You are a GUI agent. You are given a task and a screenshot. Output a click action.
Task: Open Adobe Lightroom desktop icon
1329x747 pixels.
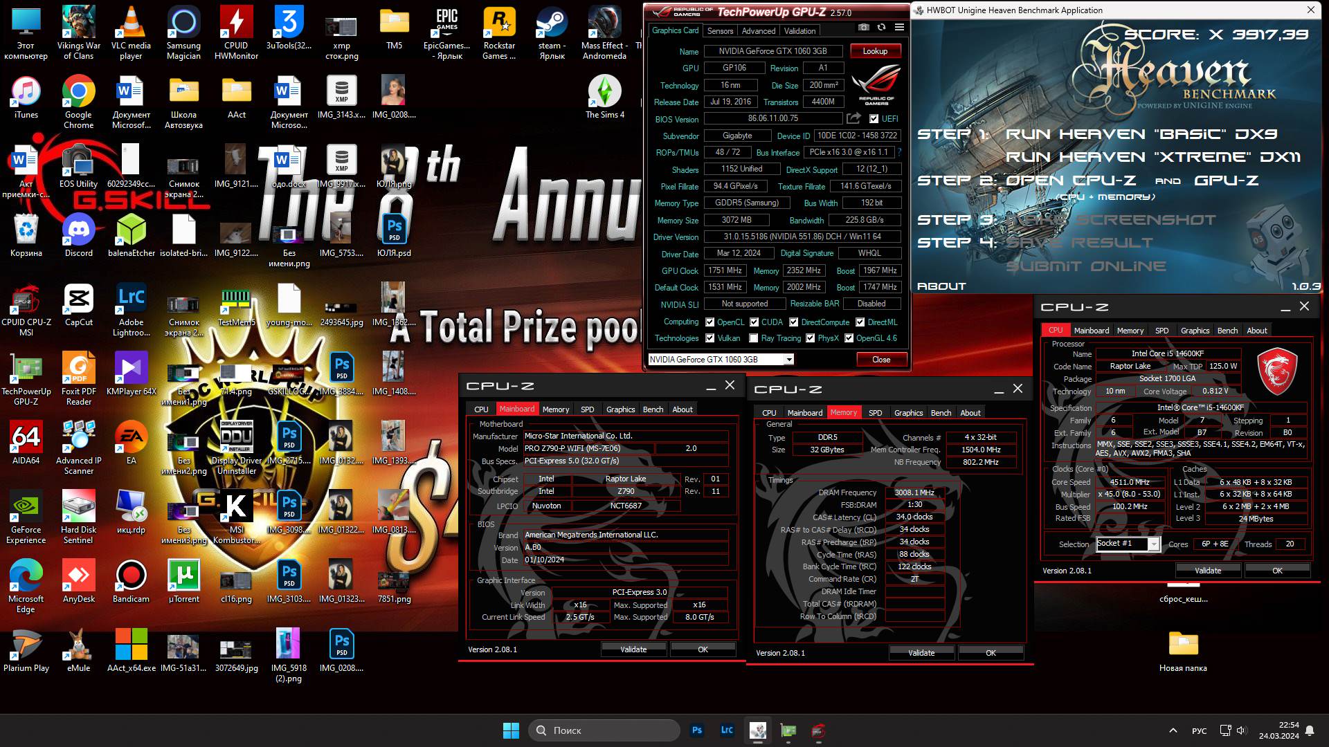coord(131,309)
